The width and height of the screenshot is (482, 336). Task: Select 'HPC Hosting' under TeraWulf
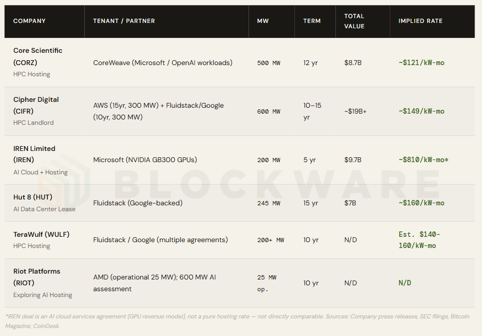[31, 246]
